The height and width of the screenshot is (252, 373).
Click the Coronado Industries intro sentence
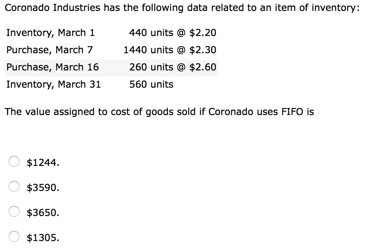[182, 8]
